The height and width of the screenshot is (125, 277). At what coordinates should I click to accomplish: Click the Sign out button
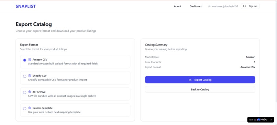[250, 6]
